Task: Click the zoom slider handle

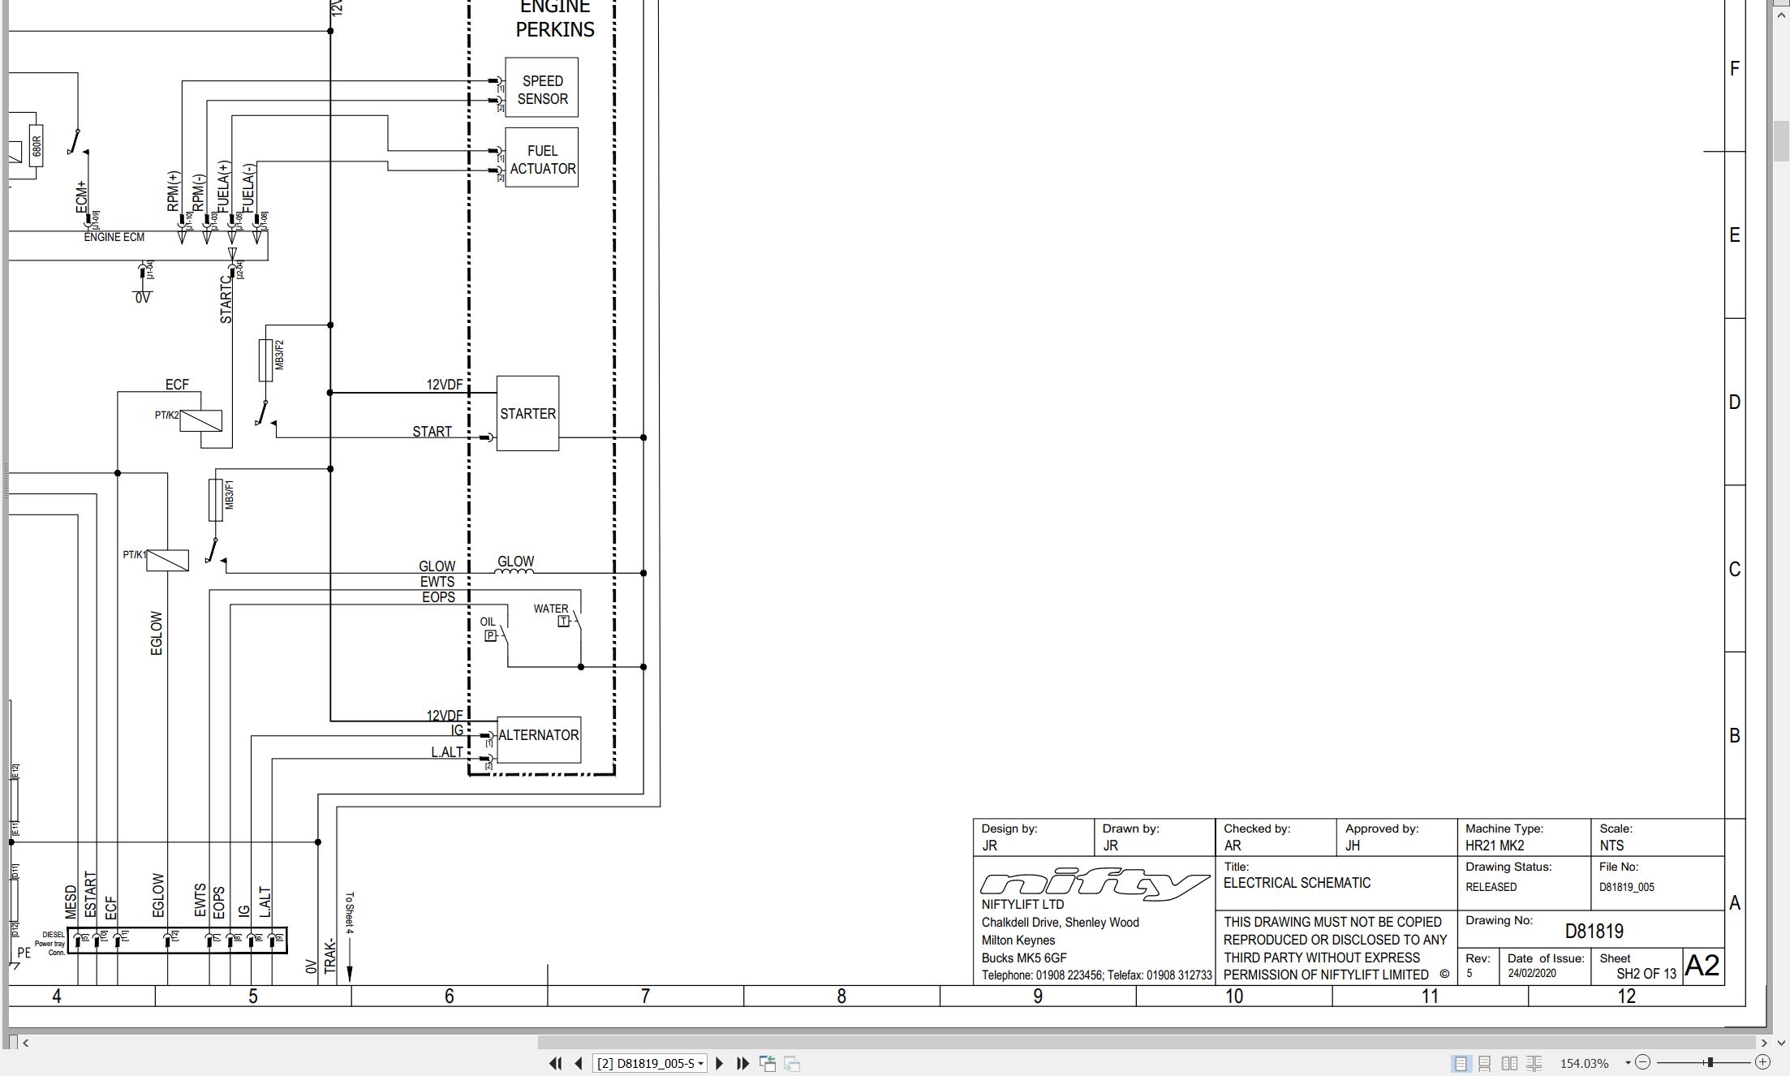Action: [x=1710, y=1062]
